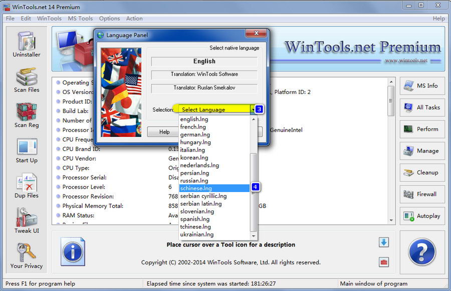Choose ukrainian.lng from language list
The image size is (451, 291).
214,234
